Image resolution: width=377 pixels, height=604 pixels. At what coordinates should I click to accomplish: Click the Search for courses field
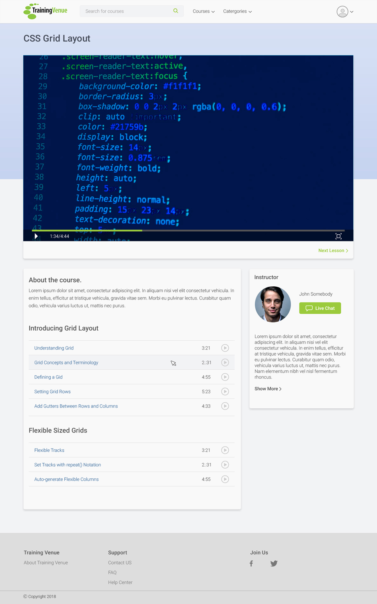127,11
